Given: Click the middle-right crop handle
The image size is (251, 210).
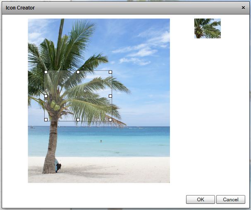Looking at the screenshot, I should (x=110, y=96).
